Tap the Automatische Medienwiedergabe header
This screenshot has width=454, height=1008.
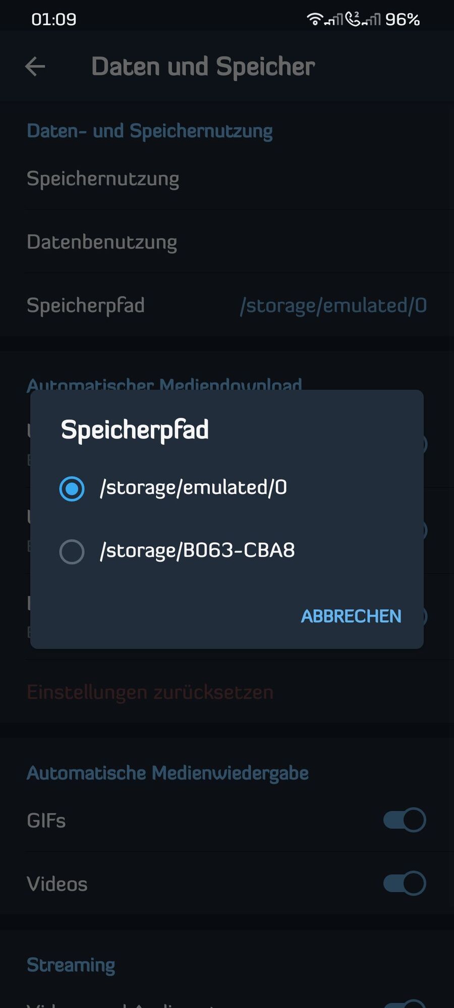coord(167,773)
